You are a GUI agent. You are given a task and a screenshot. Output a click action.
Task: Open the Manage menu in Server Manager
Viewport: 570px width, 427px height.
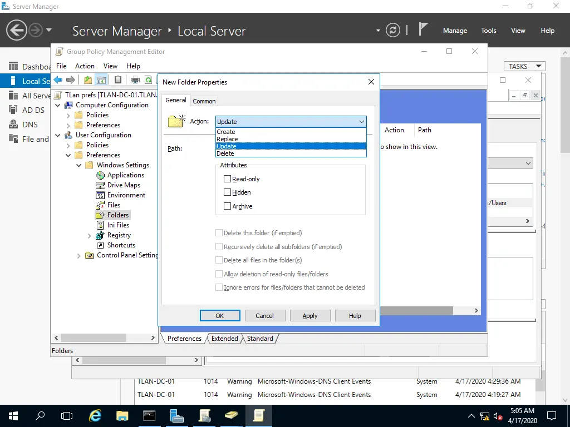[455, 31]
